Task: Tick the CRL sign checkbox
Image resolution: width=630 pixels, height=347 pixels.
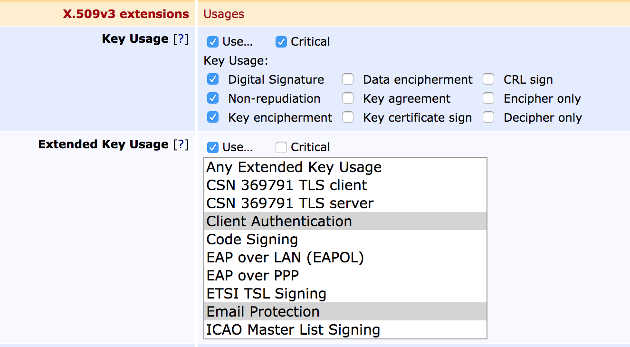Action: 489,79
